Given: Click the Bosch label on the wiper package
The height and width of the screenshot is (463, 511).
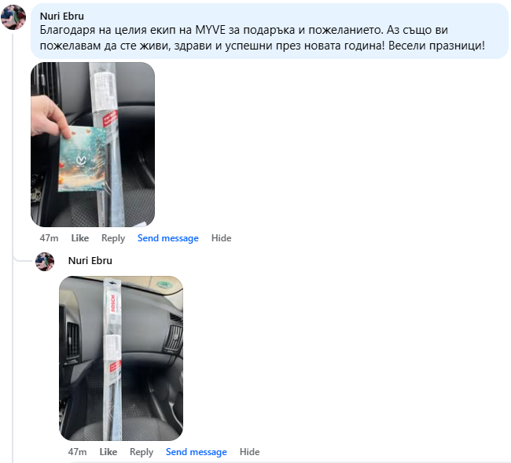Looking at the screenshot, I should click(113, 303).
